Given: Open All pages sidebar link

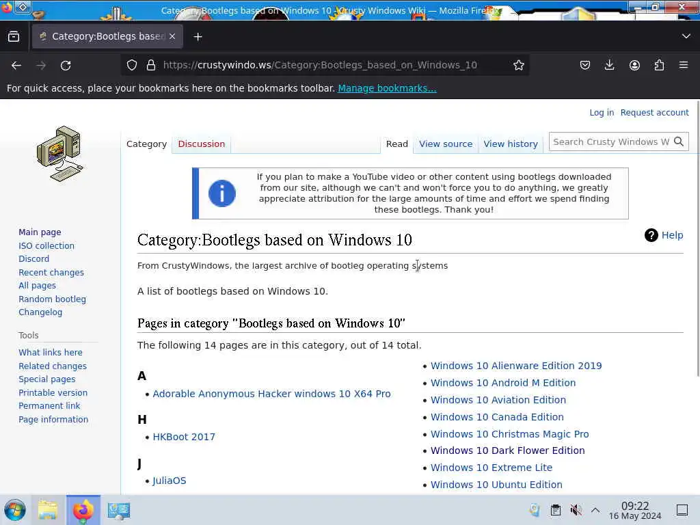Looking at the screenshot, I should tap(37, 286).
